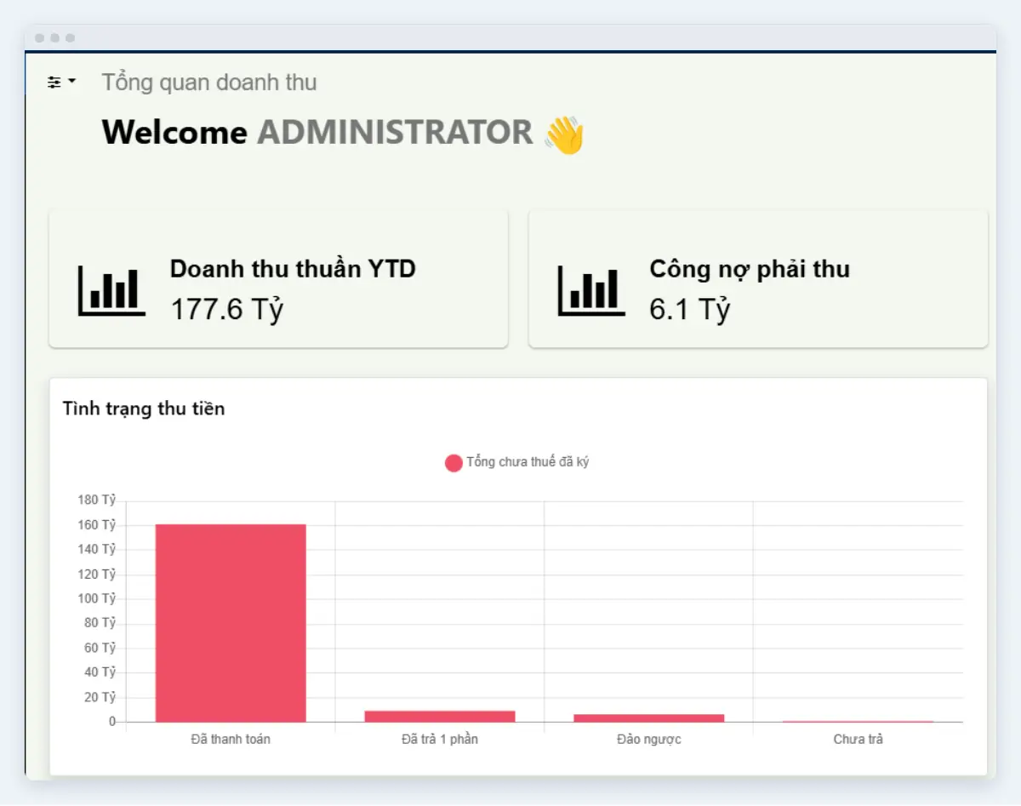Click the 'Tình trạng thu tiền' chart title
1021x806 pixels.
click(x=144, y=409)
